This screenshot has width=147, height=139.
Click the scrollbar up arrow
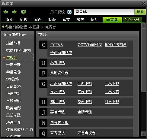(144, 26)
